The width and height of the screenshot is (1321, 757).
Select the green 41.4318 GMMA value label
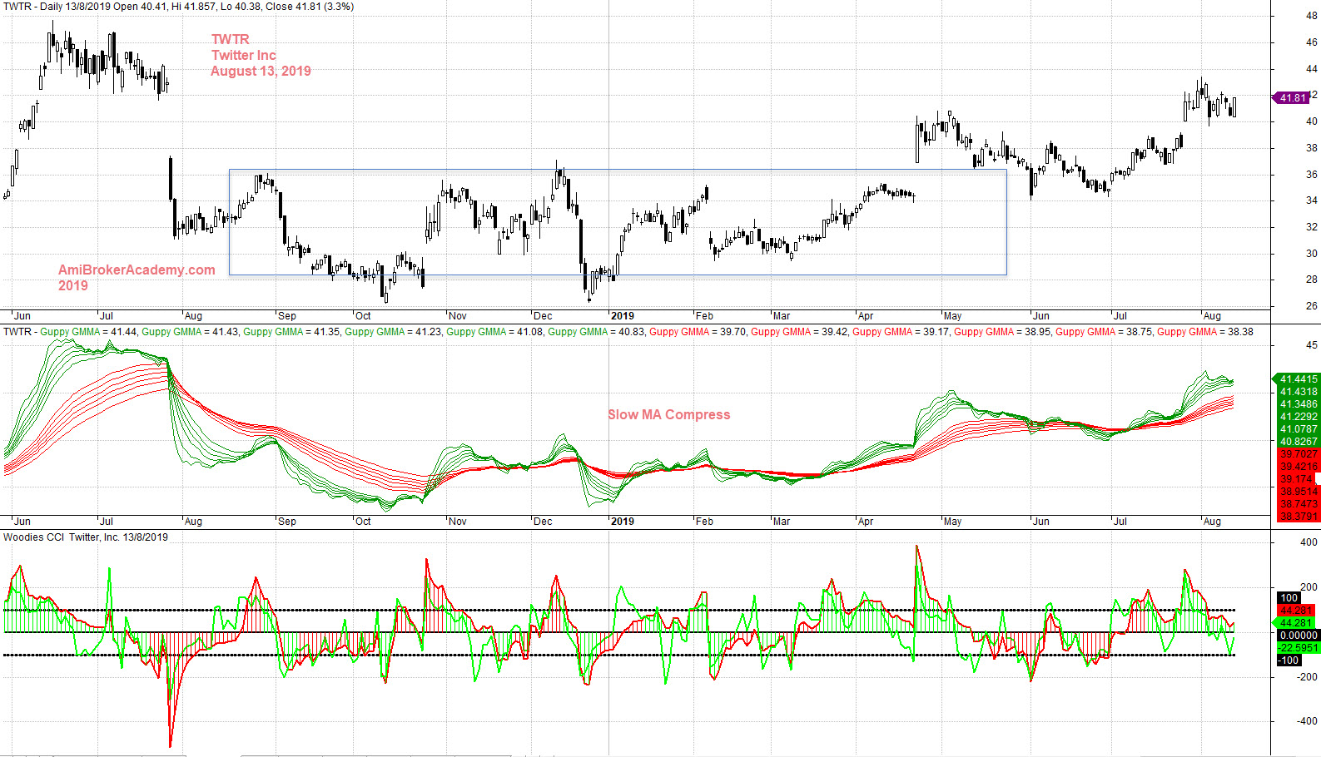(1297, 392)
